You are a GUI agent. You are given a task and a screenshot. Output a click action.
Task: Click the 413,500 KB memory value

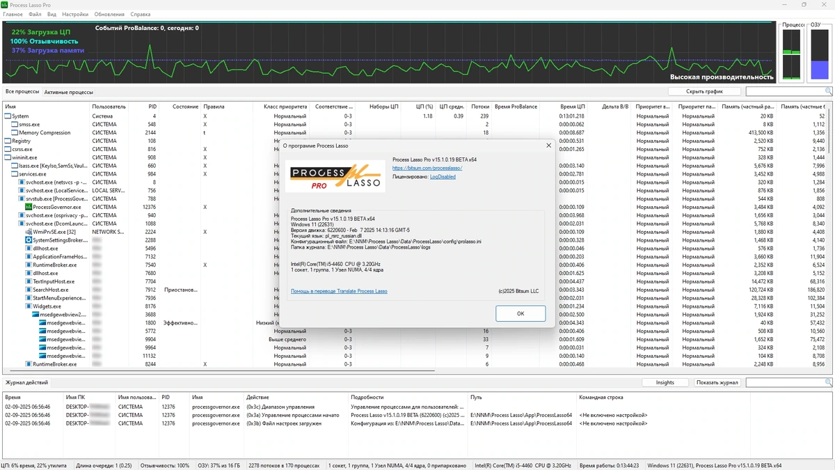click(x=759, y=133)
